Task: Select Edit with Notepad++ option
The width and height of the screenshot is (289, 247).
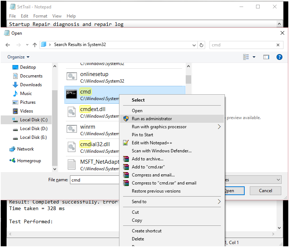Action: [152, 143]
